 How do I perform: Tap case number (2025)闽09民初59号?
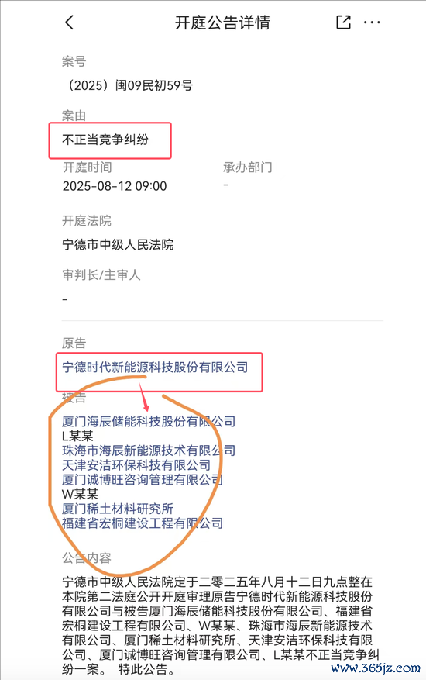pyautogui.click(x=128, y=85)
